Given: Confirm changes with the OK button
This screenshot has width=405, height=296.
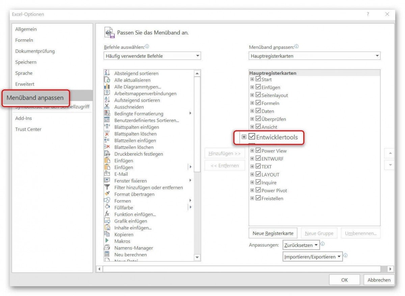Looking at the screenshot, I should (x=344, y=279).
